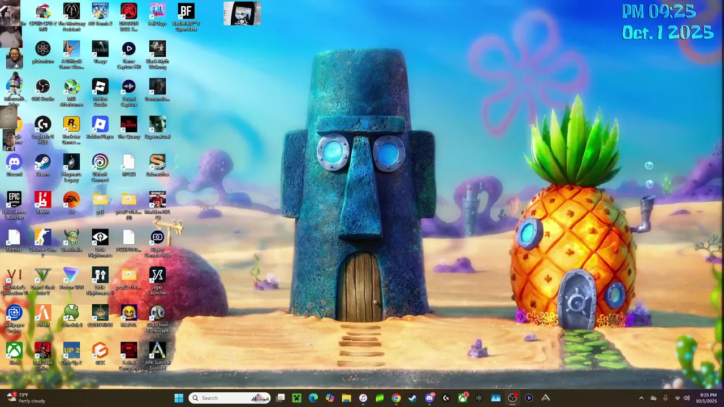Image resolution: width=724 pixels, height=407 pixels.
Task: Select Little Nightmares II desktop icon
Action: pos(100,281)
